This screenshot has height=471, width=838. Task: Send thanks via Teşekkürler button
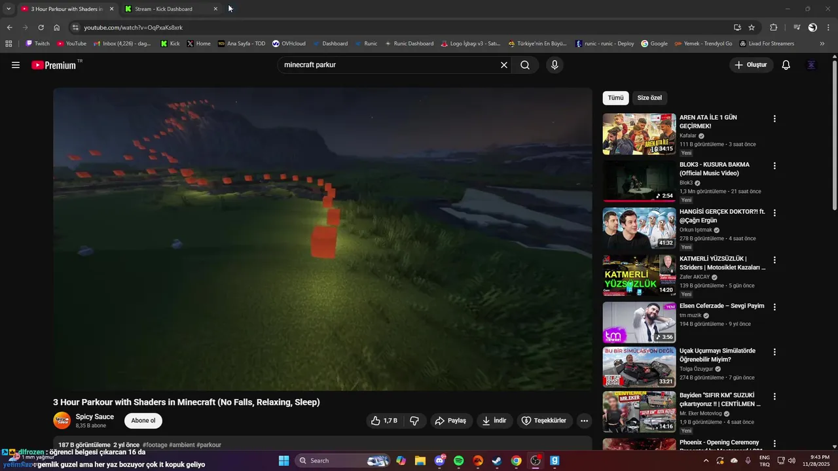545,421
